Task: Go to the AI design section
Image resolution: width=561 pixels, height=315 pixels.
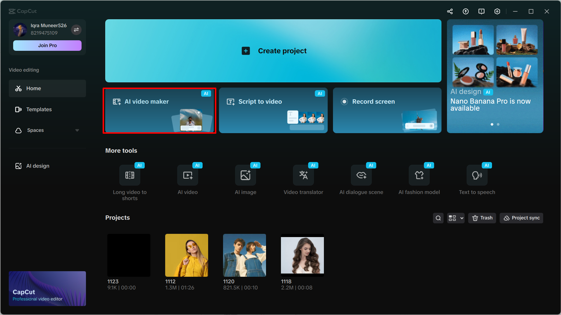Action: 38,166
